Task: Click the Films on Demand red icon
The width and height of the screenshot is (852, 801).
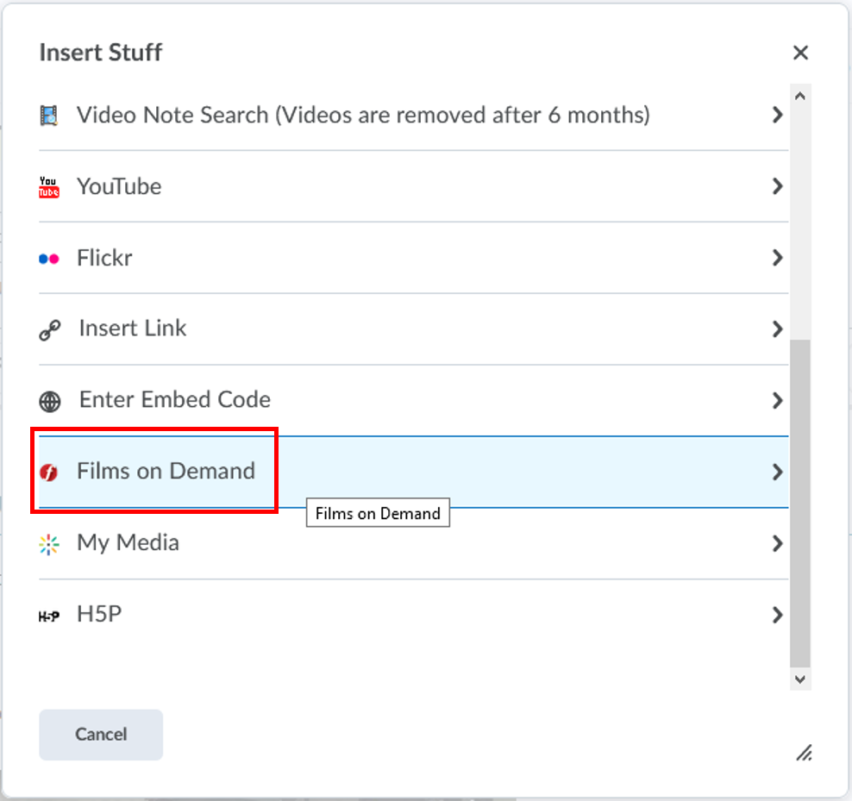Action: click(x=49, y=471)
